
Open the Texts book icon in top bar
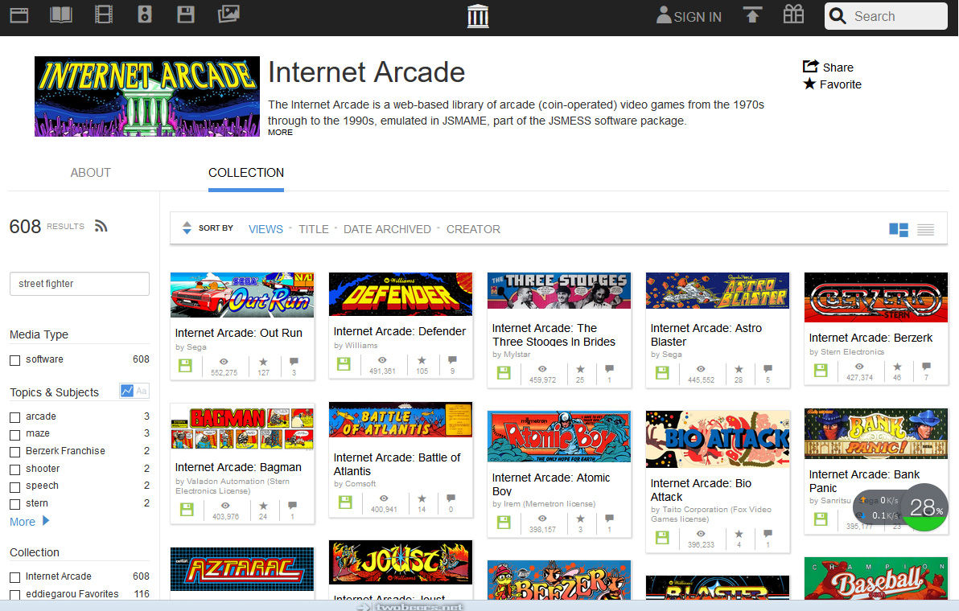60,14
